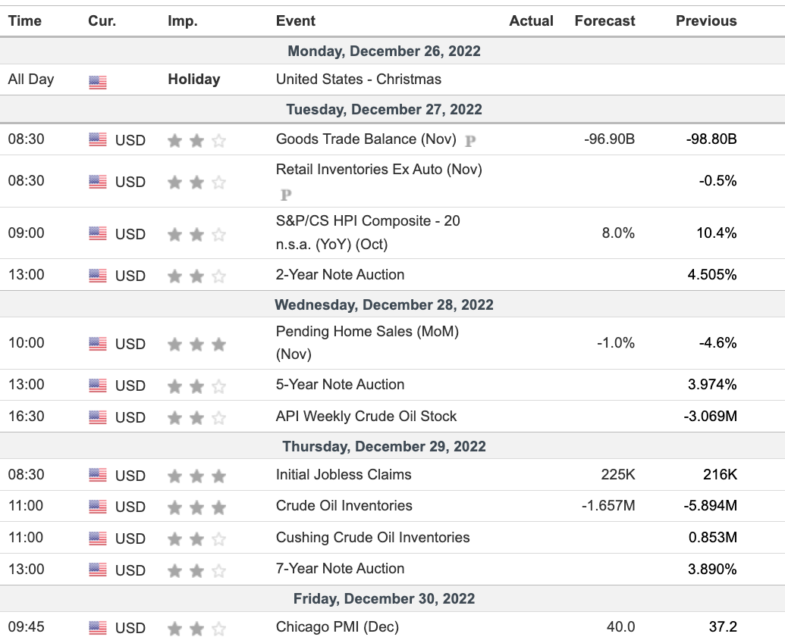The height and width of the screenshot is (640, 785).
Task: Click the importance stars for Cushing Crude Oil Inventories
Action: [196, 539]
